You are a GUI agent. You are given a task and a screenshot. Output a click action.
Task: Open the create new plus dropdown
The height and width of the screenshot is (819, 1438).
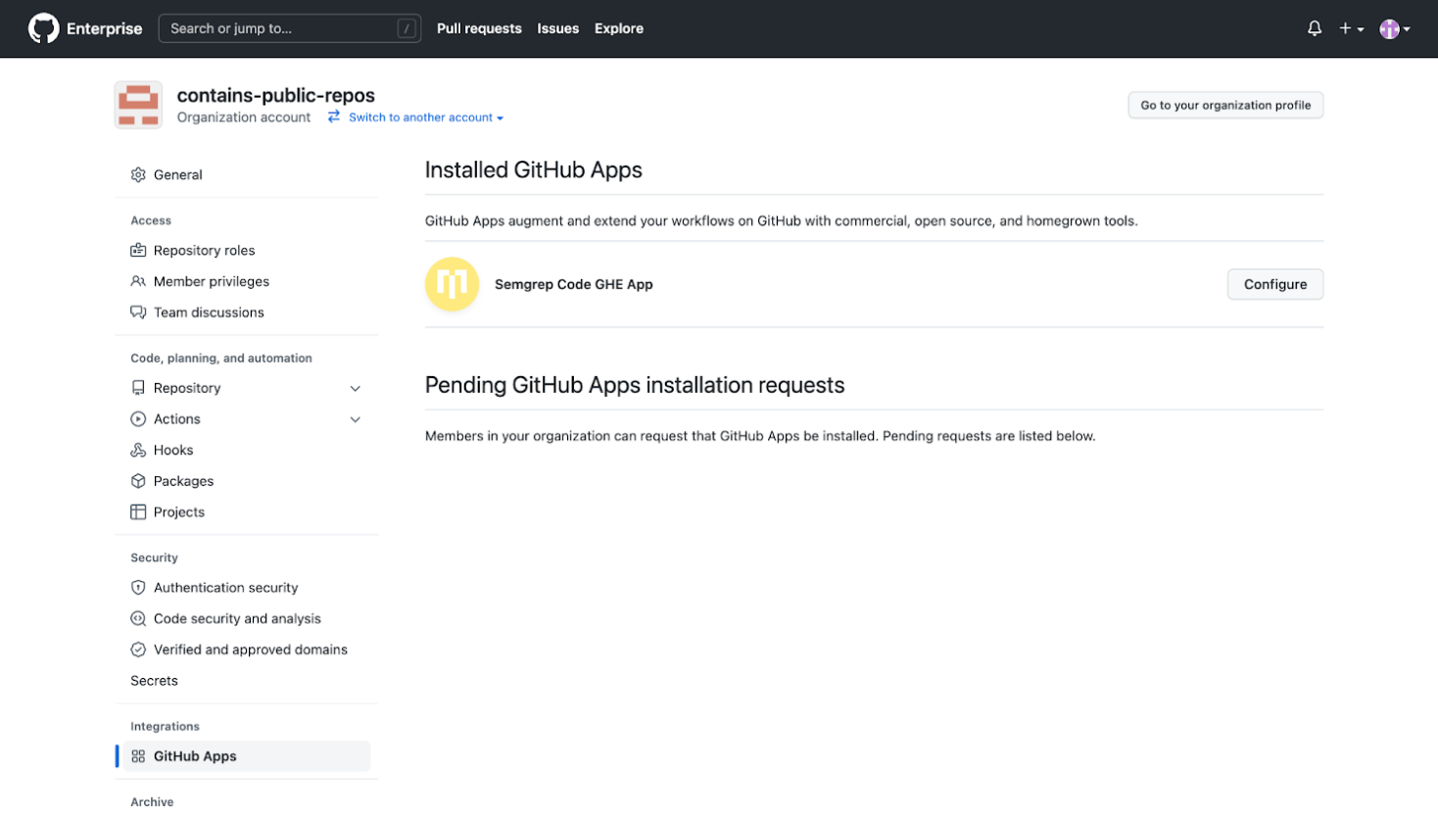pos(1349,28)
